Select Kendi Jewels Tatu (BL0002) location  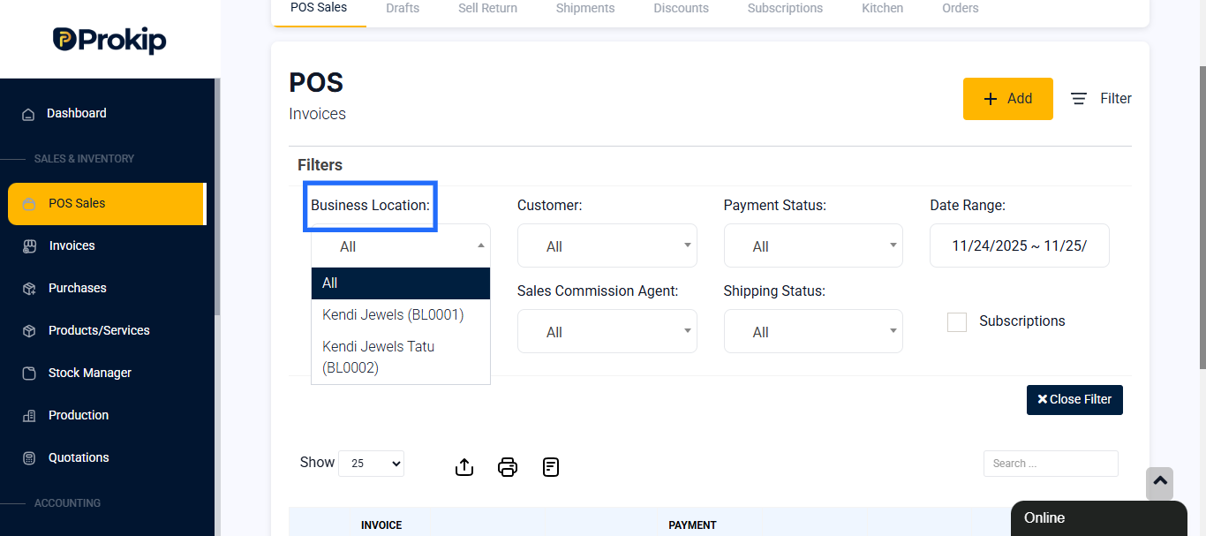(401, 357)
